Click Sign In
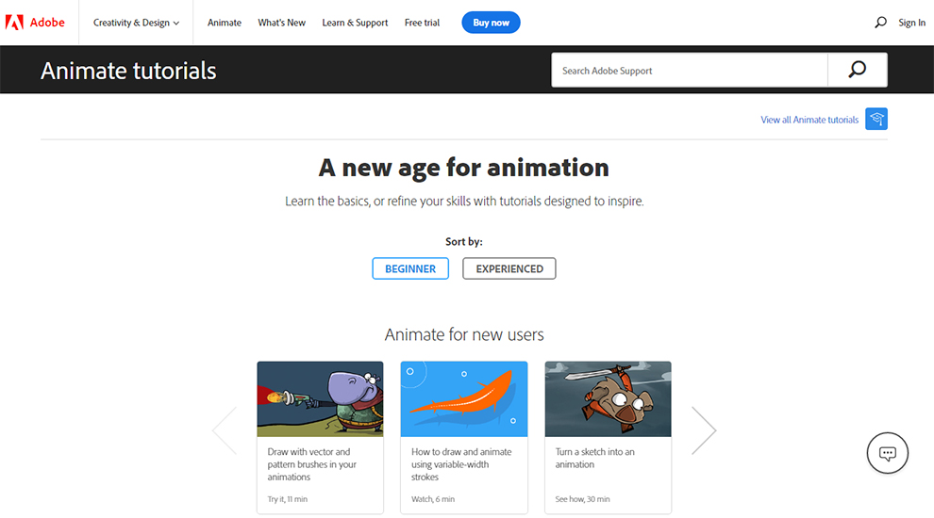 (x=912, y=23)
